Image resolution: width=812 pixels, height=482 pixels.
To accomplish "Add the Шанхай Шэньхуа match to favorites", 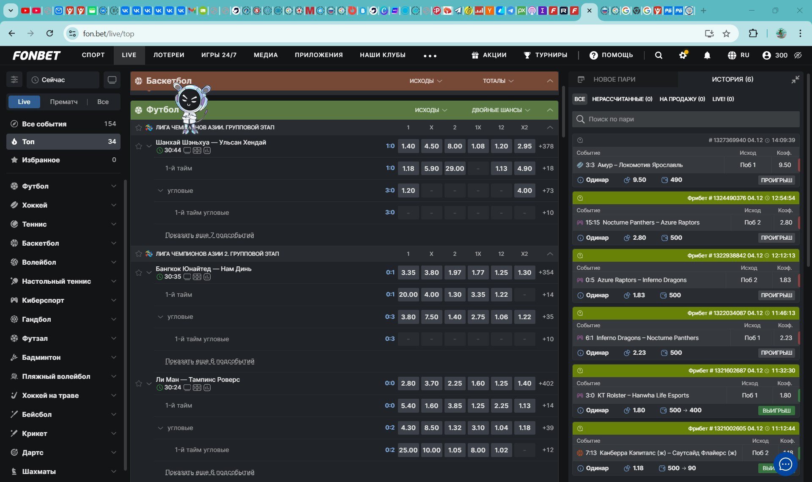I will [139, 146].
